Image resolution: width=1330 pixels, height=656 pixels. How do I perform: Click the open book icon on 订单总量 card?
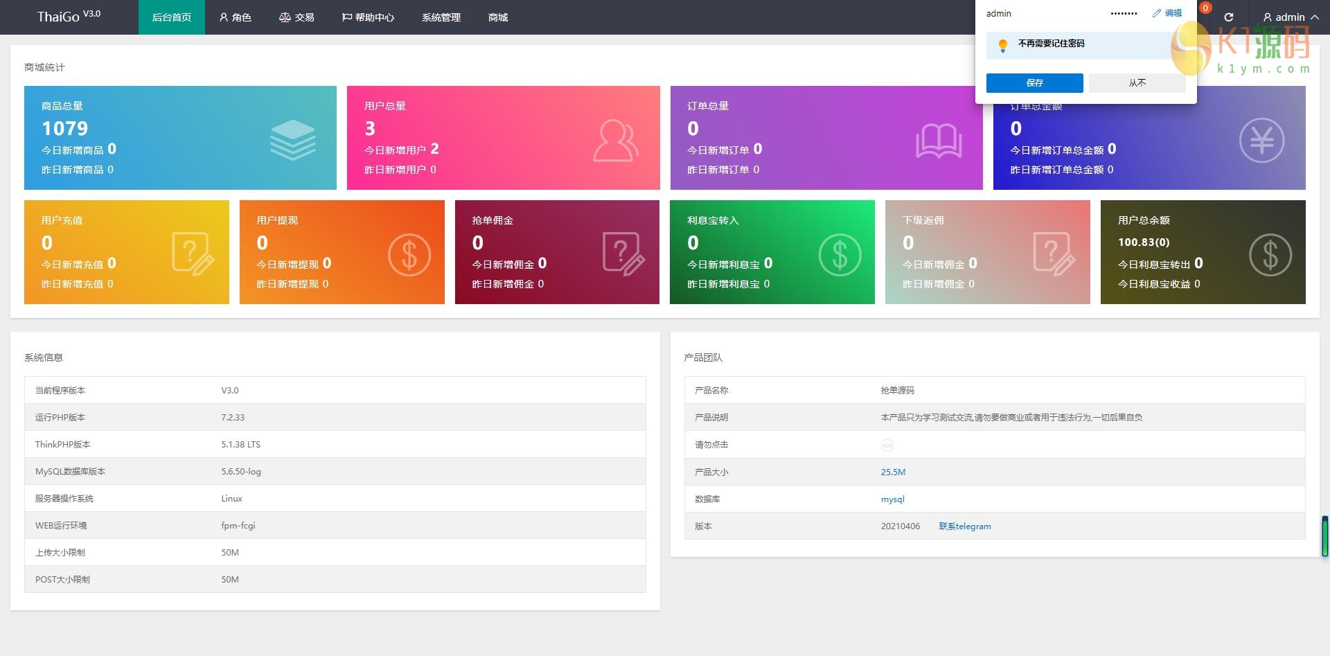(938, 141)
